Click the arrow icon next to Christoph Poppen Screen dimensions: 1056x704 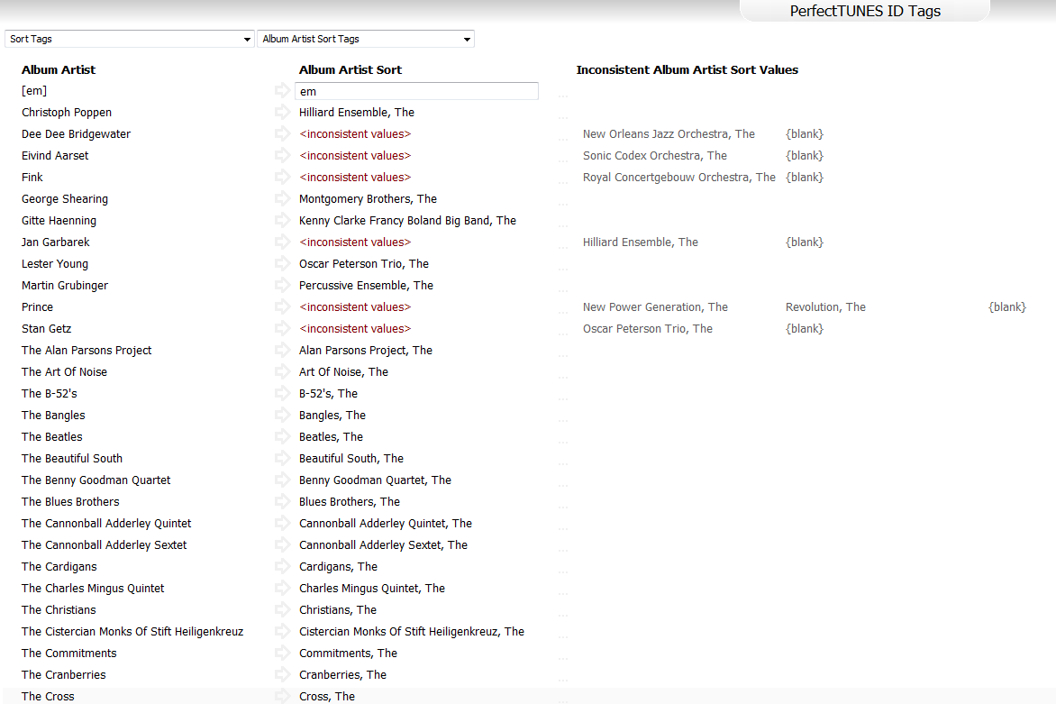282,113
